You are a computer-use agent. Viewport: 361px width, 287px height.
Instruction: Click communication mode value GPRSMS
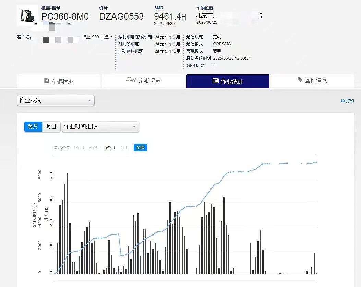click(222, 44)
